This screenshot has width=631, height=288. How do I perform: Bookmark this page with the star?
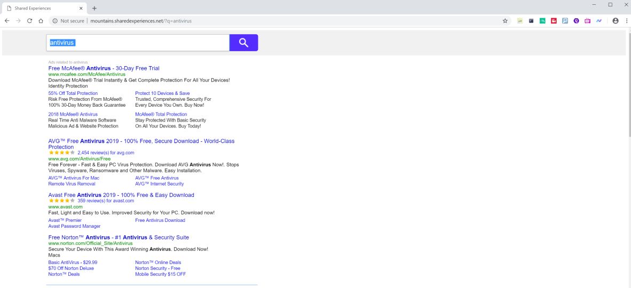[505, 21]
